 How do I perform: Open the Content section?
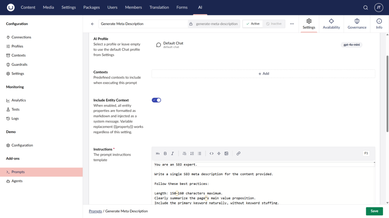pos(28,7)
